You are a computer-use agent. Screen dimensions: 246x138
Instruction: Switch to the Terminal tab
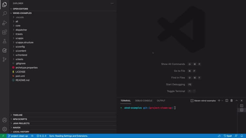point(126,101)
